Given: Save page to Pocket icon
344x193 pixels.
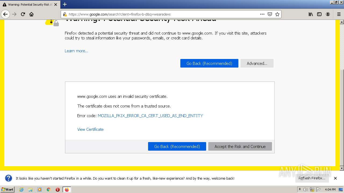Looking at the screenshot, I should (x=270, y=14).
